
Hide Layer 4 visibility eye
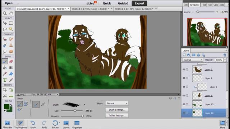tap(184, 78)
